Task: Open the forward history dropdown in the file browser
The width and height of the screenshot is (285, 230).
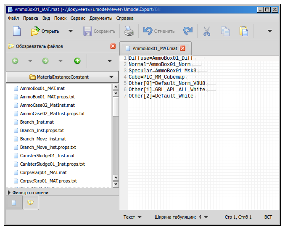Action: pyautogui.click(x=61, y=61)
